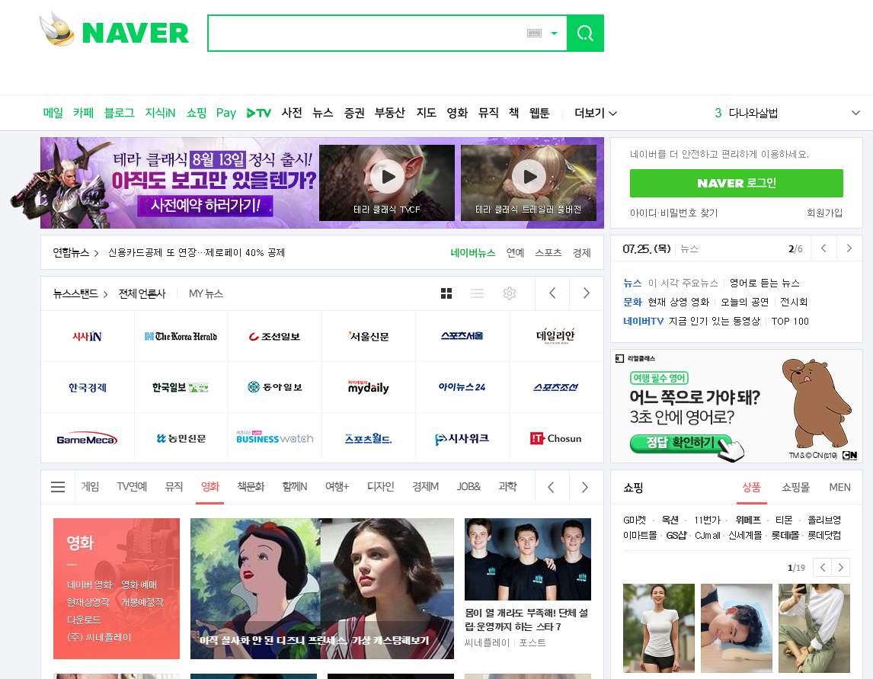Show previous topic tabs arrow
873x679 pixels.
coord(552,488)
